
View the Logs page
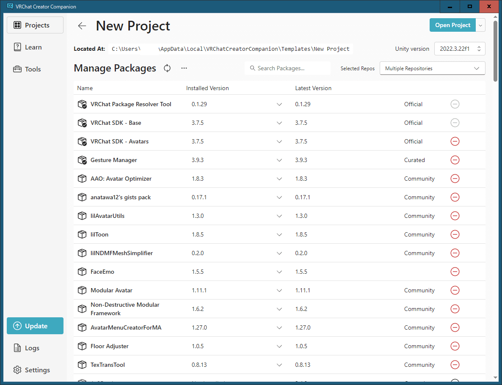tap(35, 348)
